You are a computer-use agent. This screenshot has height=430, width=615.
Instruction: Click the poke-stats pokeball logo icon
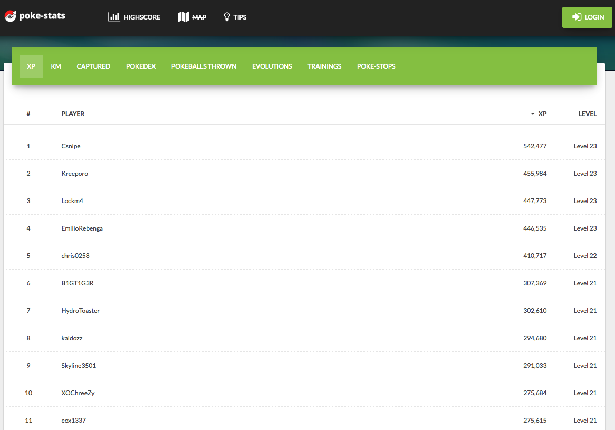point(9,15)
